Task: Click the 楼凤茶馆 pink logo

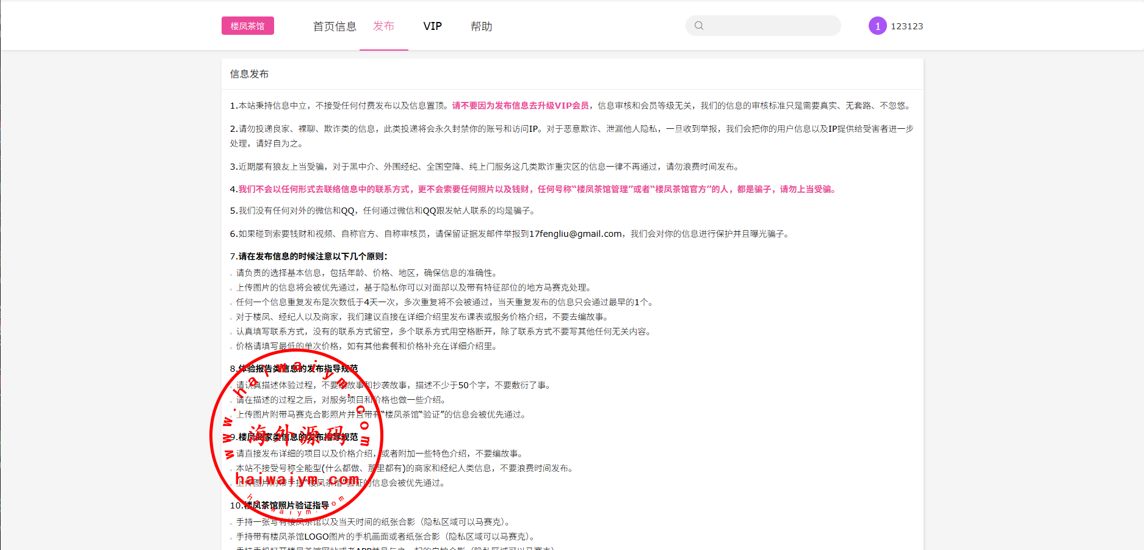Action: (x=247, y=26)
